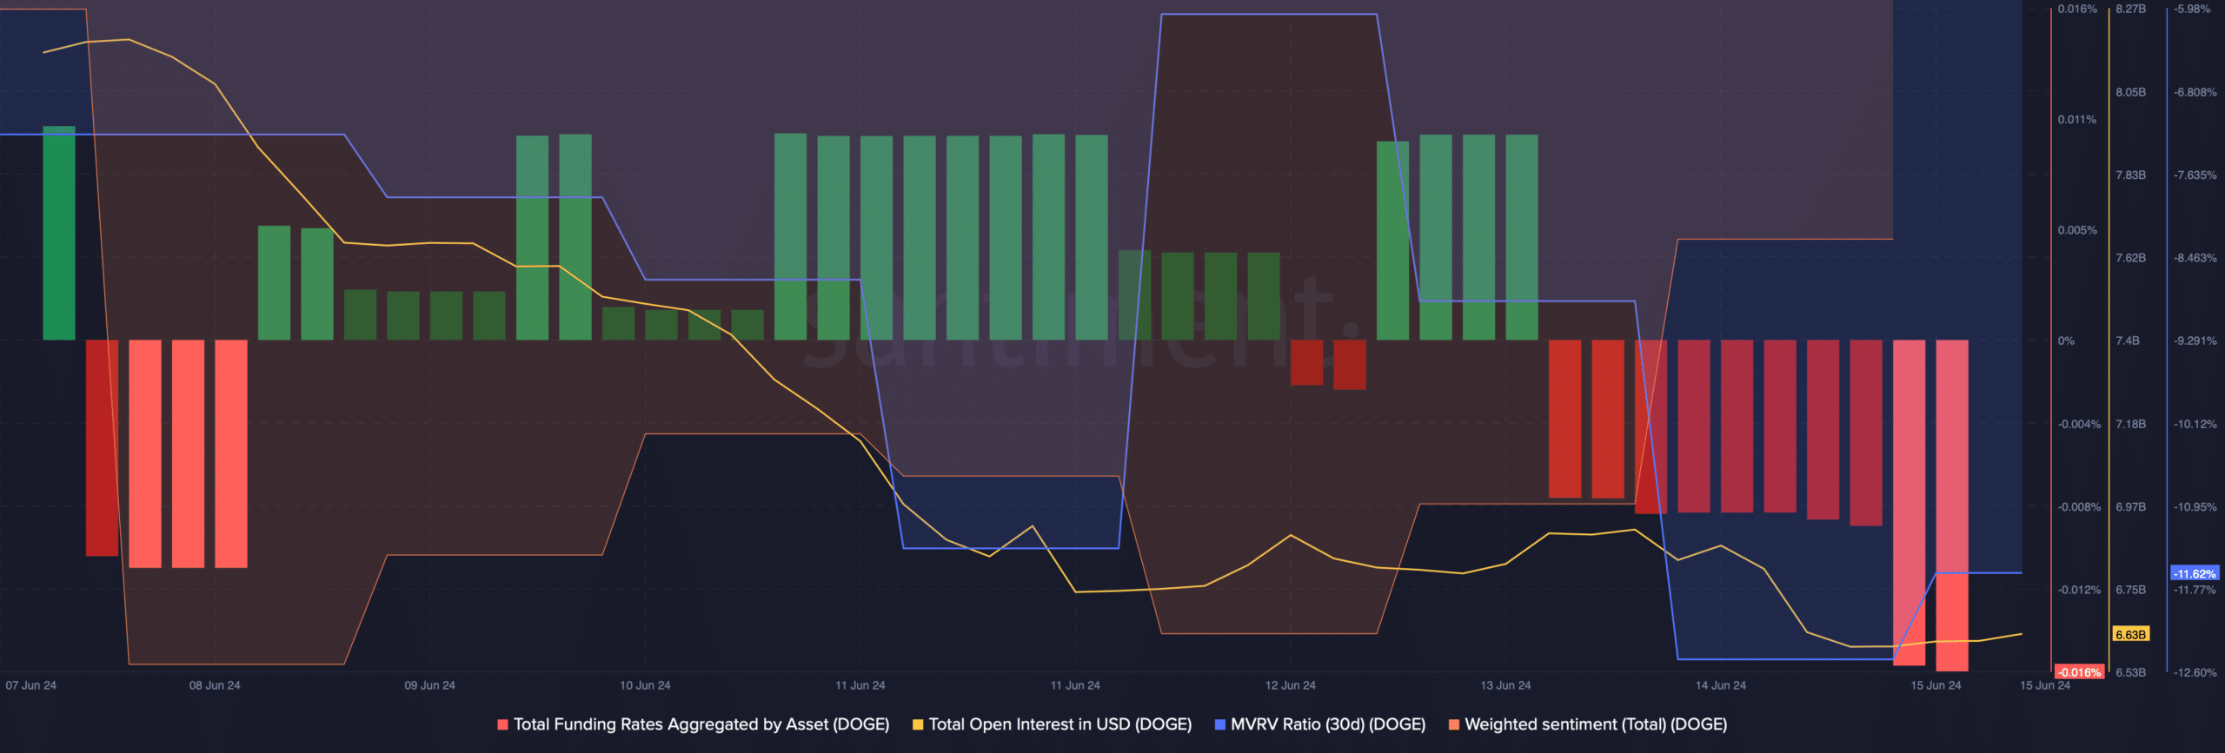The image size is (2225, 753).
Task: Click the red Funding Rates legend swatch
Action: click(502, 724)
